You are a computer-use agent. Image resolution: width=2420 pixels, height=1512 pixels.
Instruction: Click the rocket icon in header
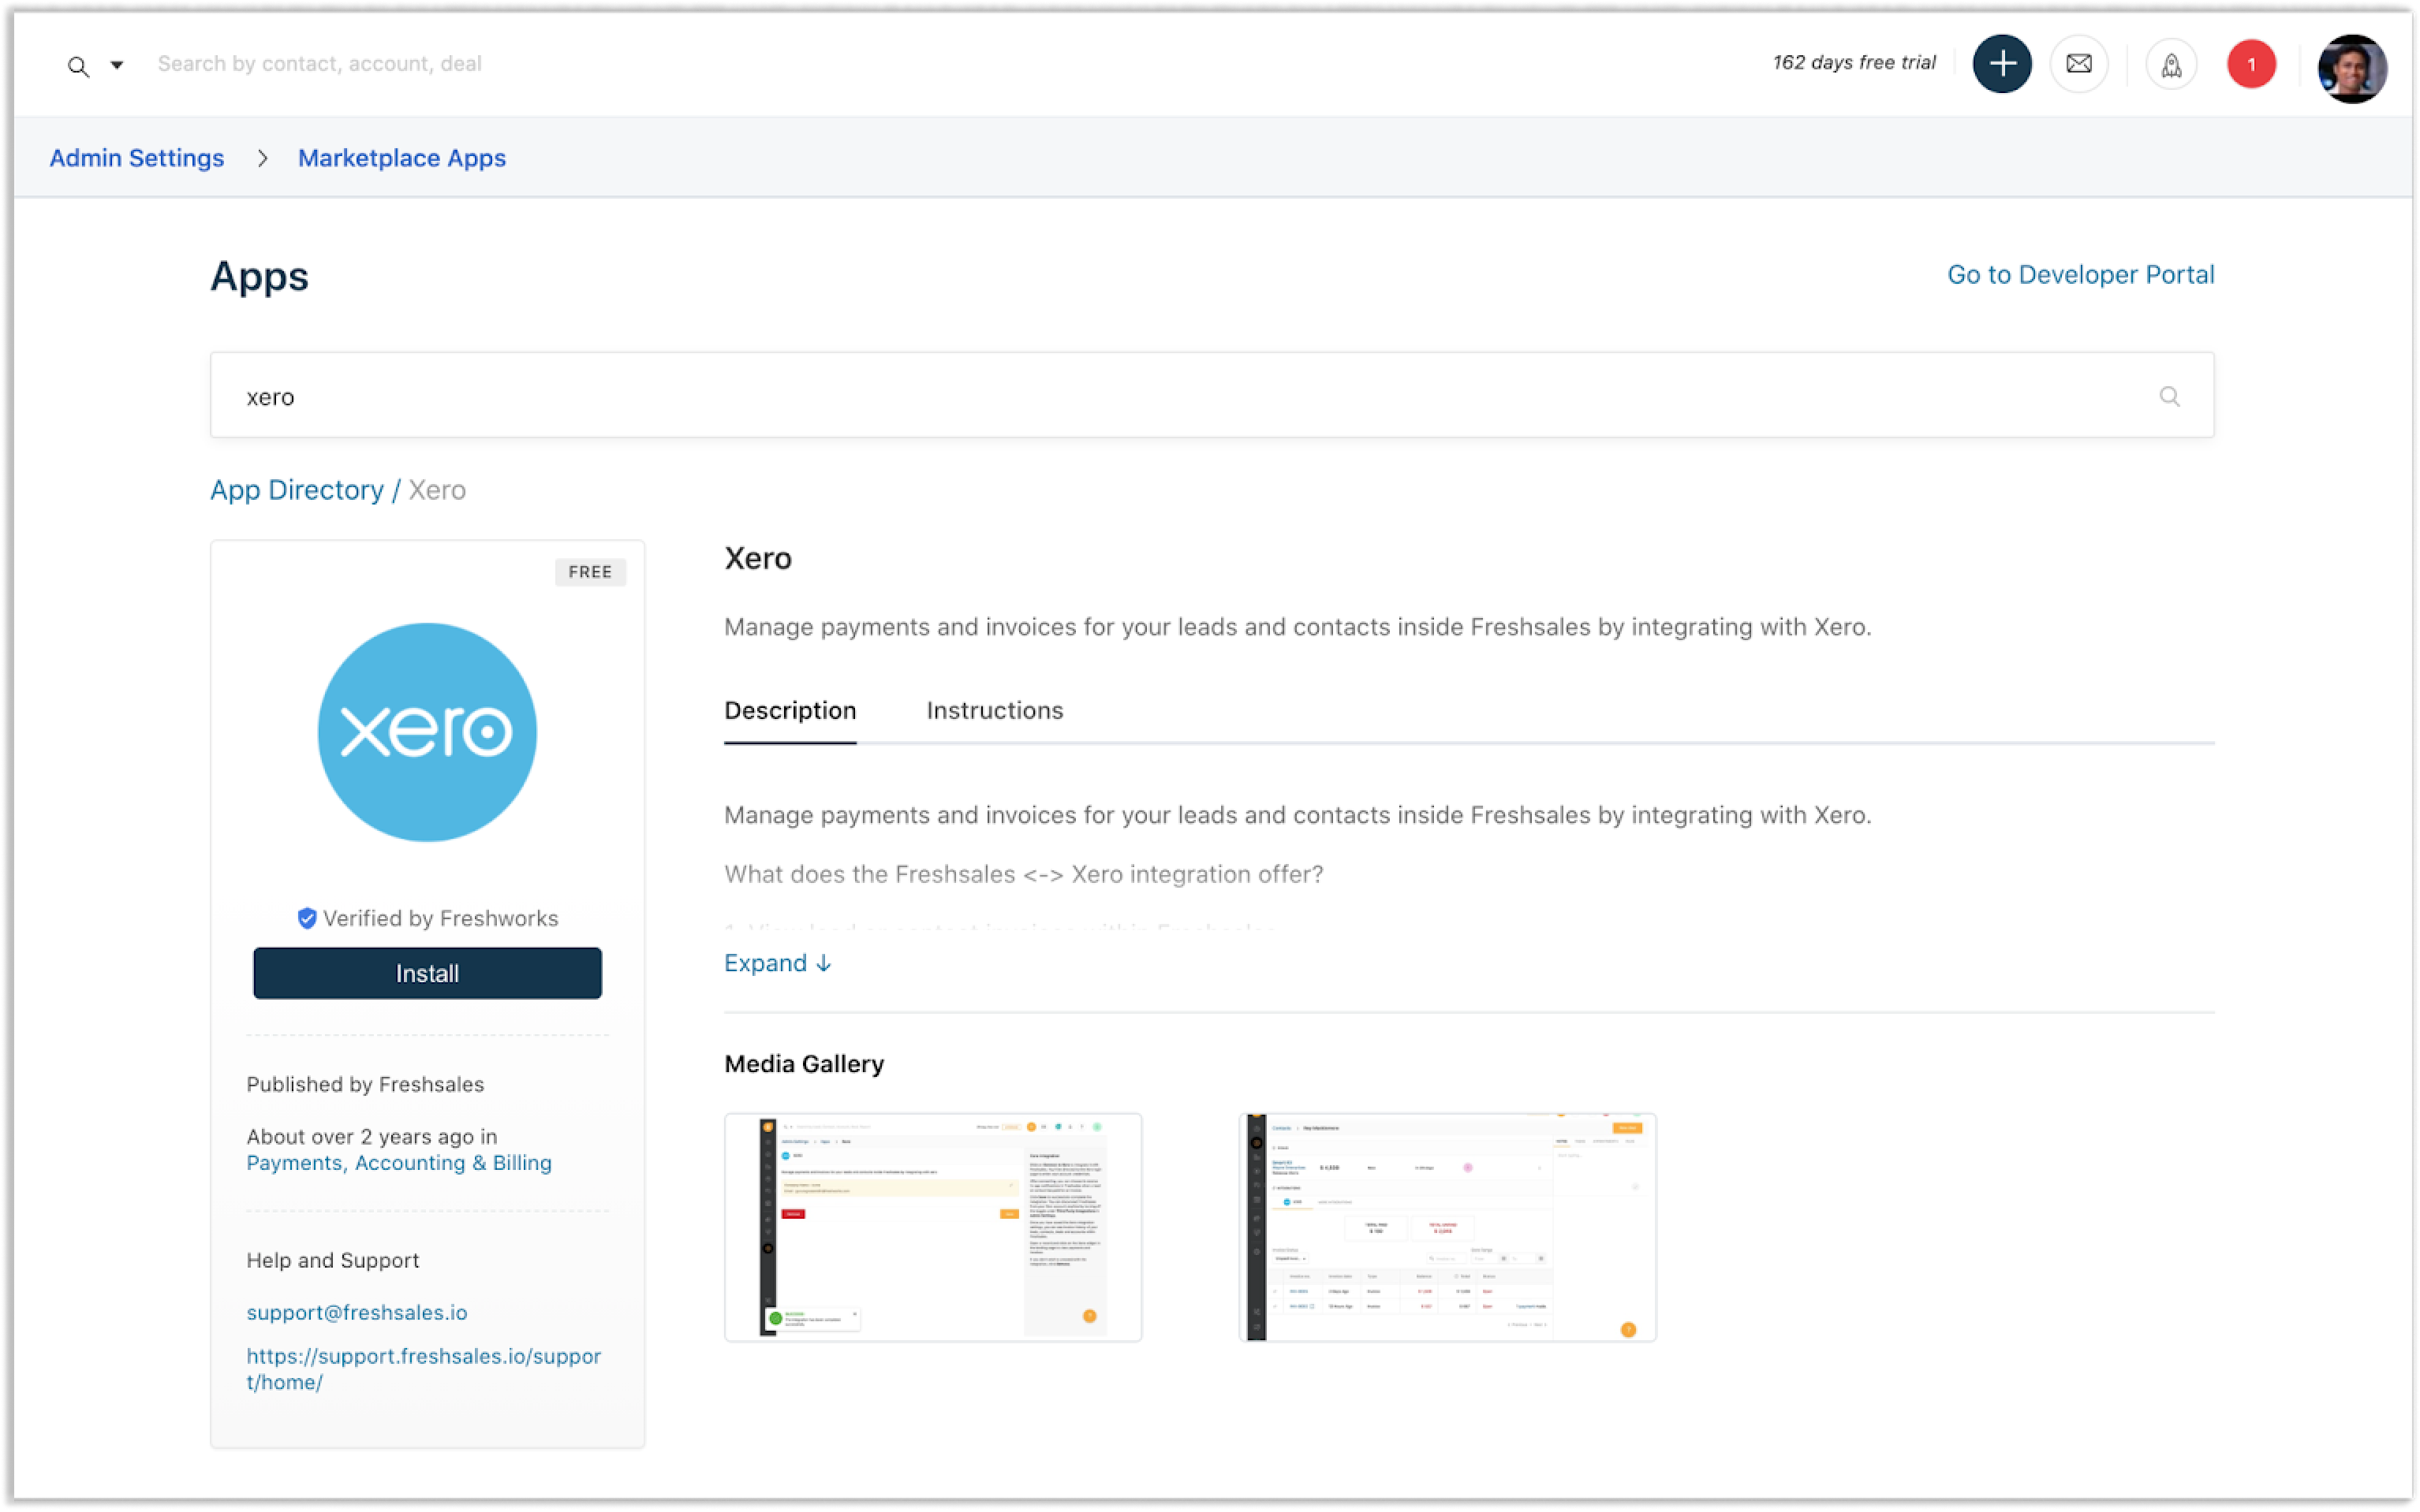point(2171,65)
